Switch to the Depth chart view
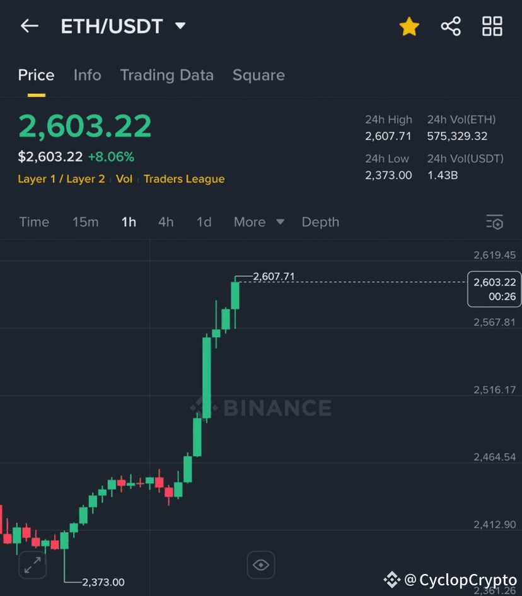Screen dimensions: 522x596 pyautogui.click(x=320, y=222)
